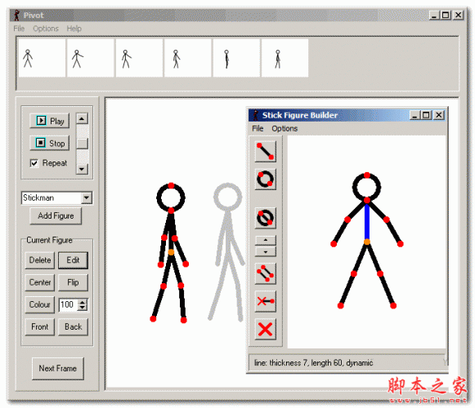Click the Stop button

pos(50,143)
